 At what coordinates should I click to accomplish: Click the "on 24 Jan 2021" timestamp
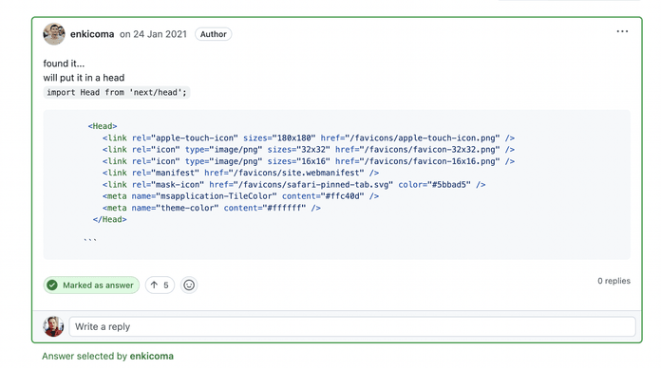coord(153,34)
